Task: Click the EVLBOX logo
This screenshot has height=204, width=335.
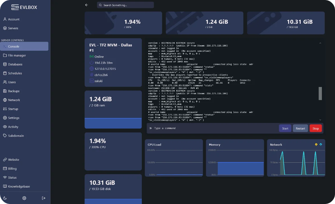Action: point(25,8)
